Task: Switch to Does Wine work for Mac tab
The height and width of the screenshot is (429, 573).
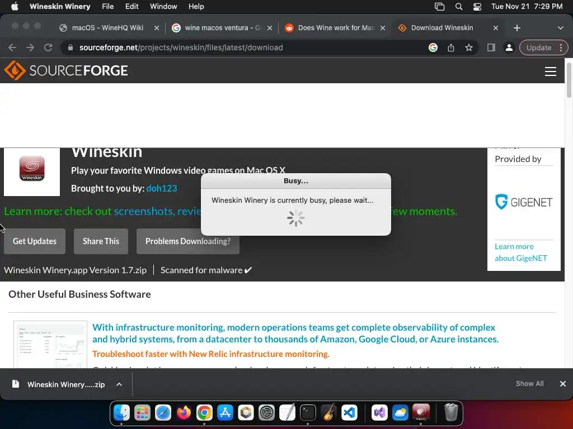Action: tap(336, 28)
